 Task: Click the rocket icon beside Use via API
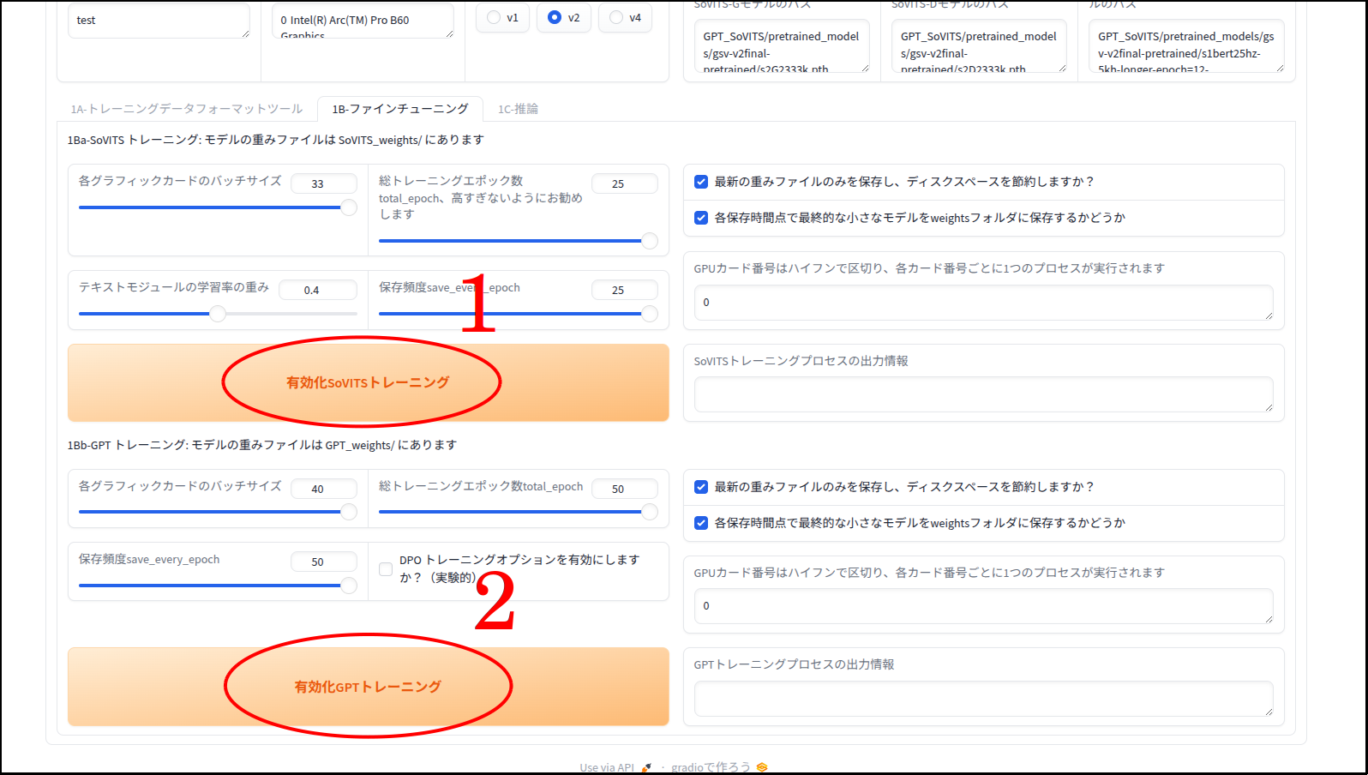click(646, 767)
